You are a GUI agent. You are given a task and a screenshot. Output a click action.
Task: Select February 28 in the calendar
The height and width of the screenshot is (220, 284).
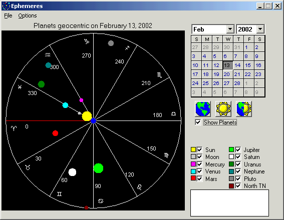click(x=237, y=83)
